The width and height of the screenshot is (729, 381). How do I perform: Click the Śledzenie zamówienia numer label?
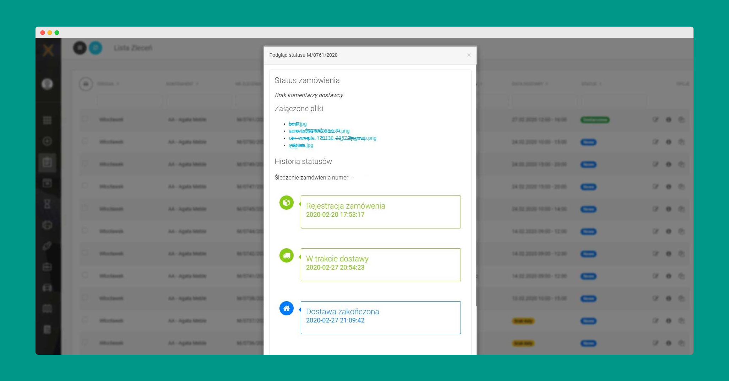click(x=311, y=178)
